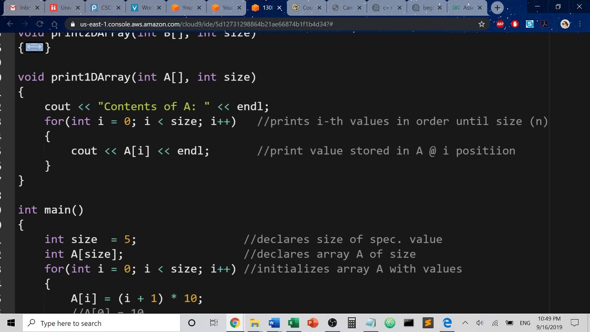This screenshot has height=332, width=590.
Task: Expand the folded print2DArray code block
Action: tap(35, 47)
